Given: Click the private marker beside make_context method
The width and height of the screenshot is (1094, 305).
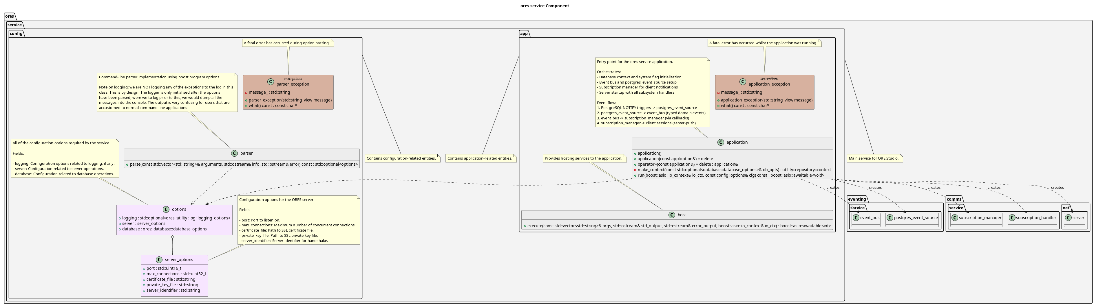Looking at the screenshot, I should point(635,170).
